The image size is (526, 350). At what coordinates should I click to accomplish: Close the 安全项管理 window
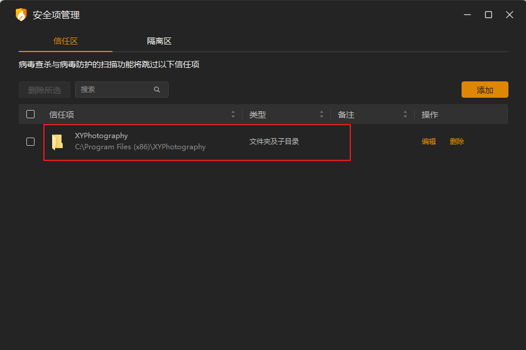pyautogui.click(x=509, y=15)
